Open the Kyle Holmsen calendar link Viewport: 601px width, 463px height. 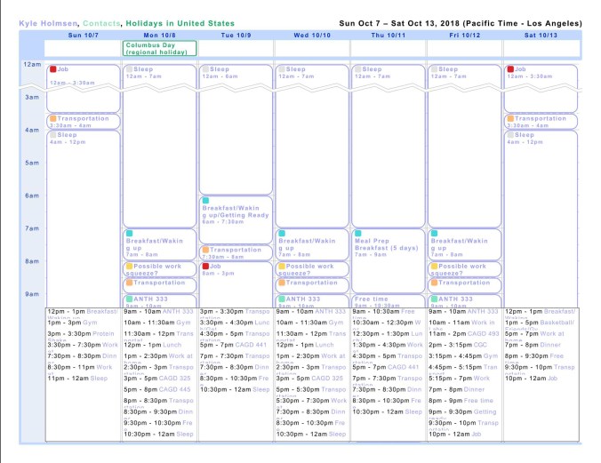(48, 23)
